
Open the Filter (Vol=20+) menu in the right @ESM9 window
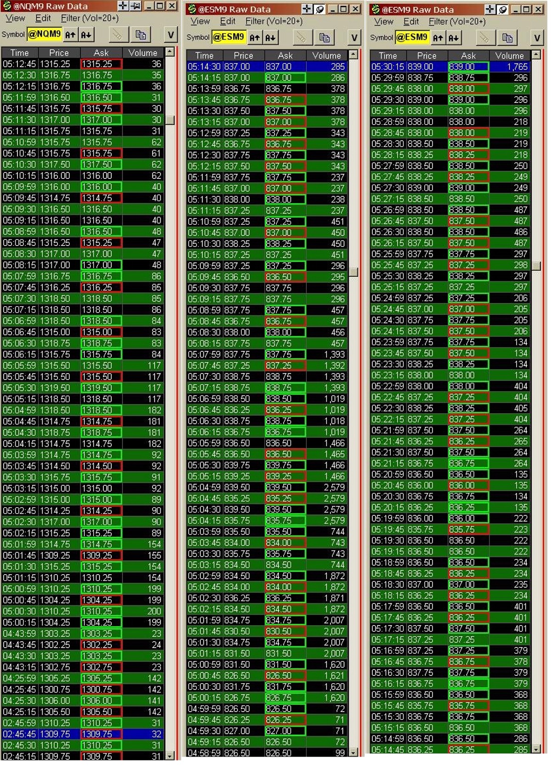(457, 22)
